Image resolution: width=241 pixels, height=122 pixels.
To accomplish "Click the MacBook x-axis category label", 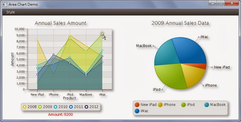I will point(86,95).
